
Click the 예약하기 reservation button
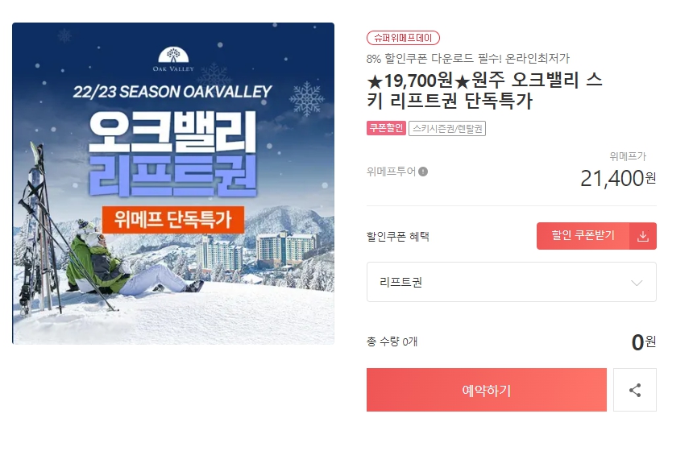[x=486, y=390]
